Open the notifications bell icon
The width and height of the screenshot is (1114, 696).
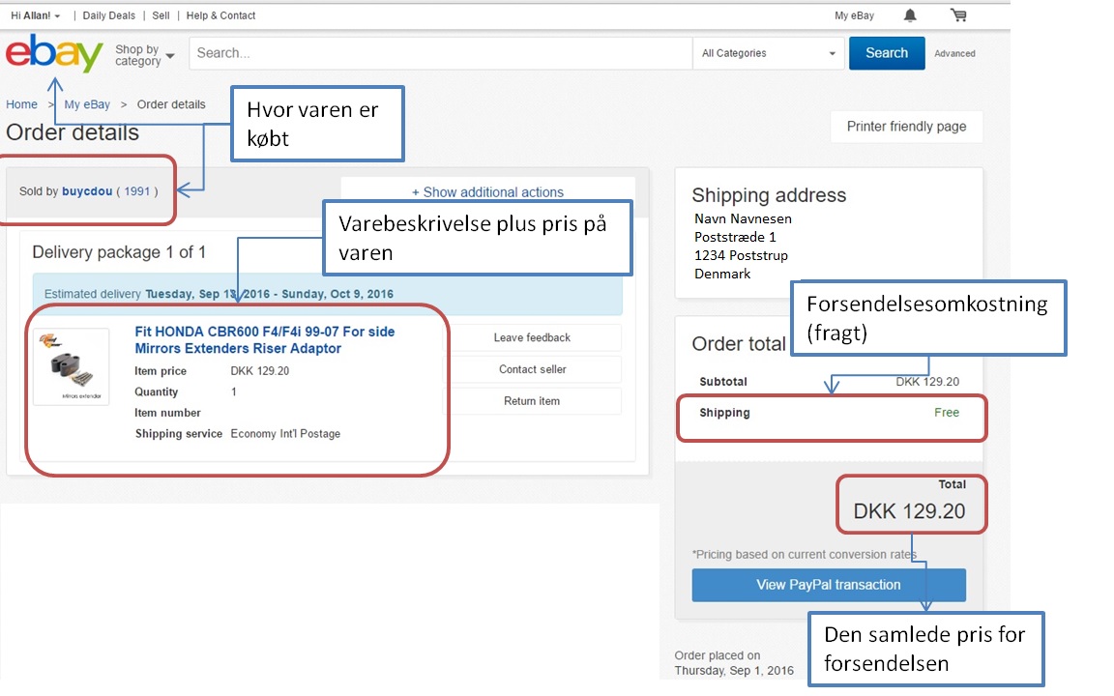910,15
